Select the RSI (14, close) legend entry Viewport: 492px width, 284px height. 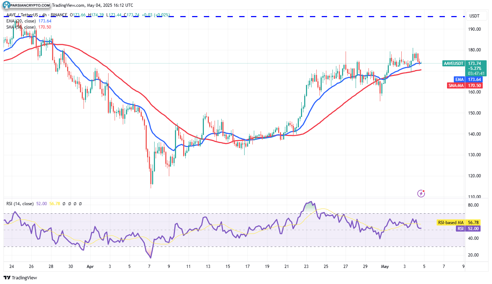tap(20, 203)
